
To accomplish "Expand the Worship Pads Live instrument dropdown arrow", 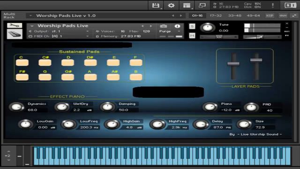I will pyautogui.click(x=32, y=26).
